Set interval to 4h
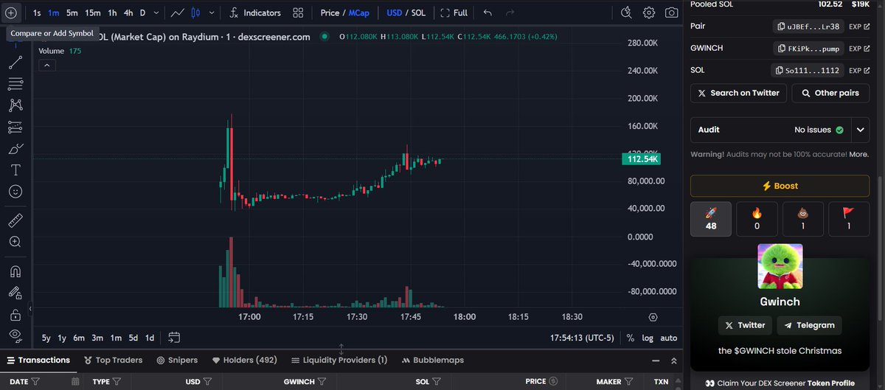885x390 pixels. 128,13
